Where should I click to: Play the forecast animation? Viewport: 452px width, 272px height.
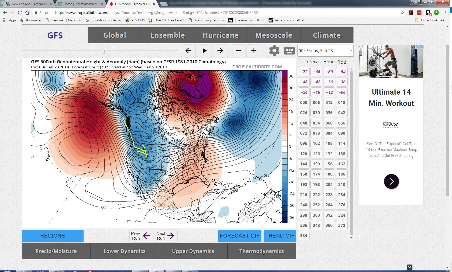204,51
